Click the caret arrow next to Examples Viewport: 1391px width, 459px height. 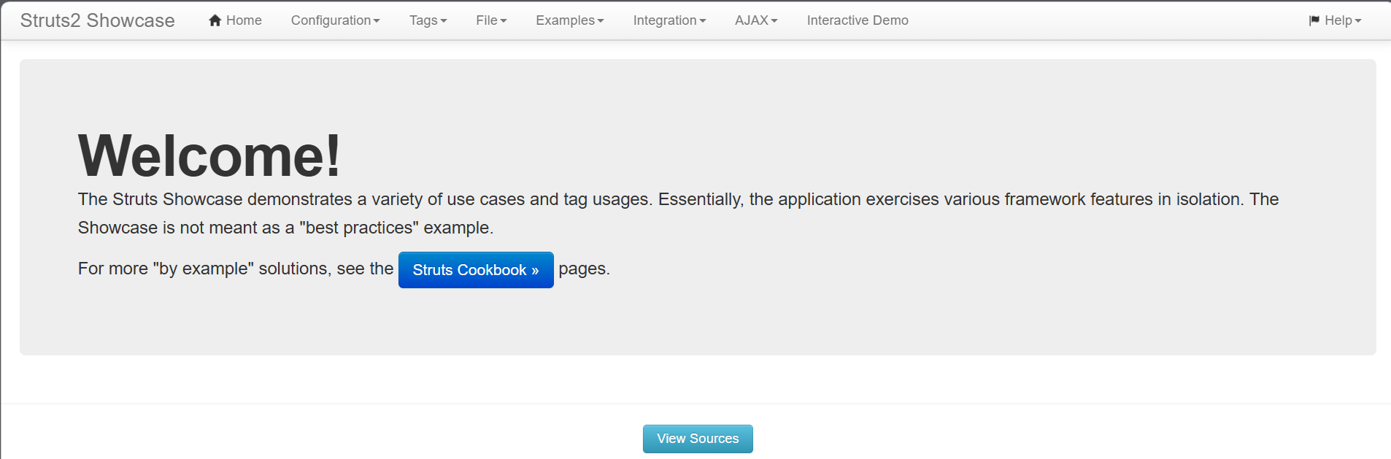pyautogui.click(x=601, y=21)
